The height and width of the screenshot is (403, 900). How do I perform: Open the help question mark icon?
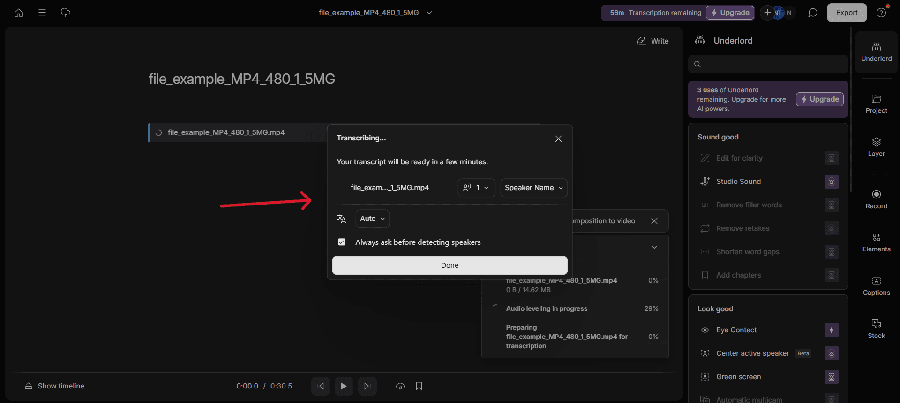point(881,13)
